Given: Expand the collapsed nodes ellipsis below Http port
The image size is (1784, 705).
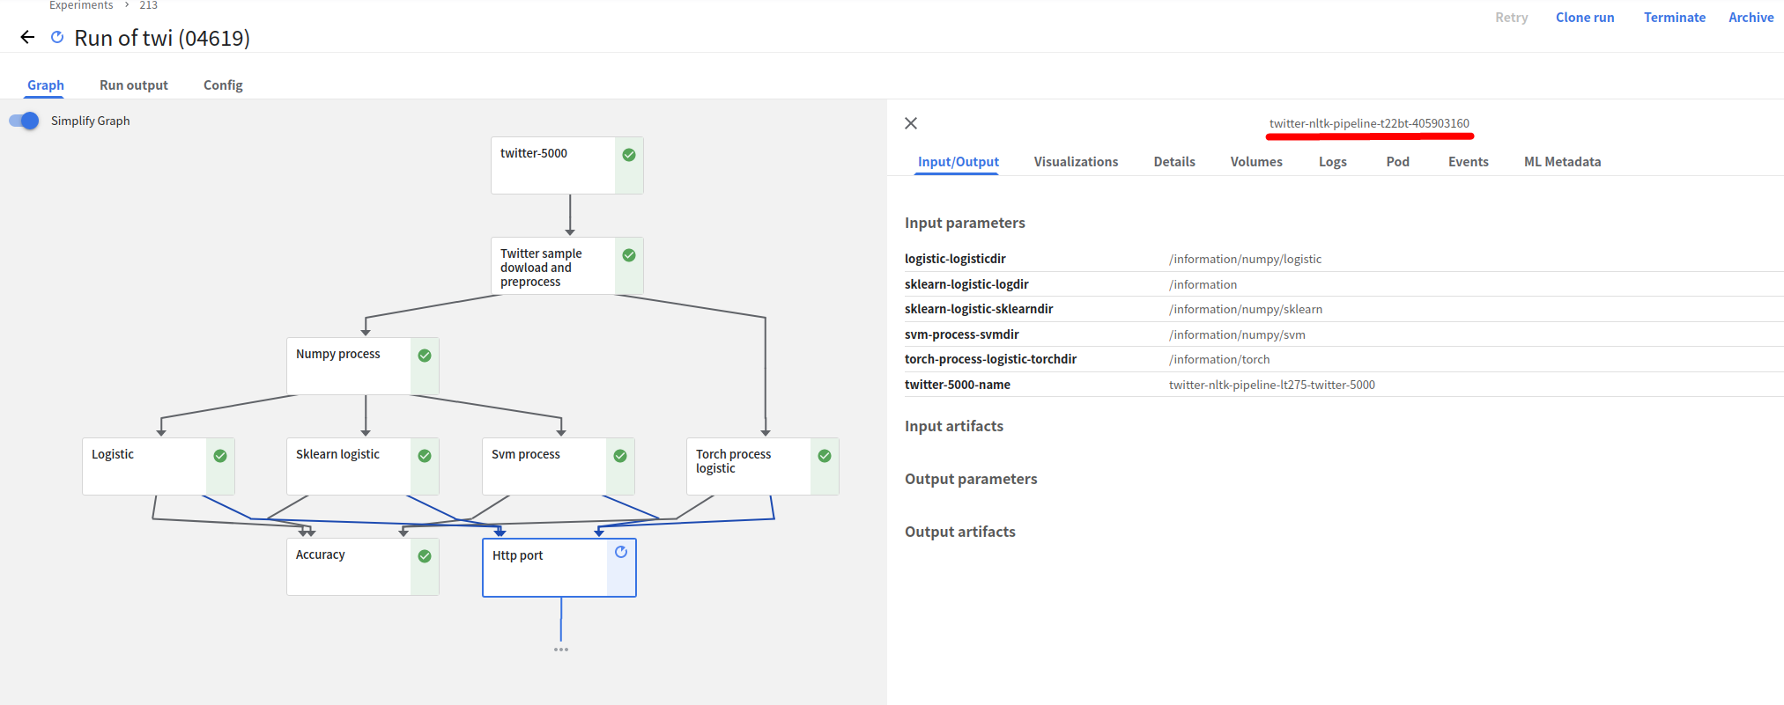Looking at the screenshot, I should 561,650.
